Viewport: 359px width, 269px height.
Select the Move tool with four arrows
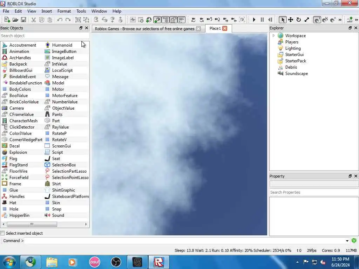[291, 20]
